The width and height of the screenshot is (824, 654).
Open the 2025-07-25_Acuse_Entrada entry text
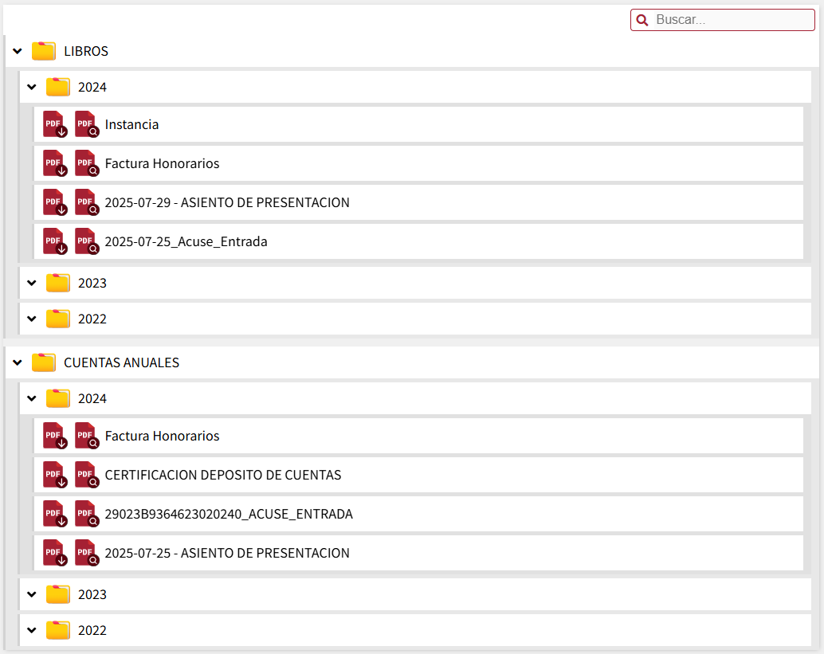(186, 241)
